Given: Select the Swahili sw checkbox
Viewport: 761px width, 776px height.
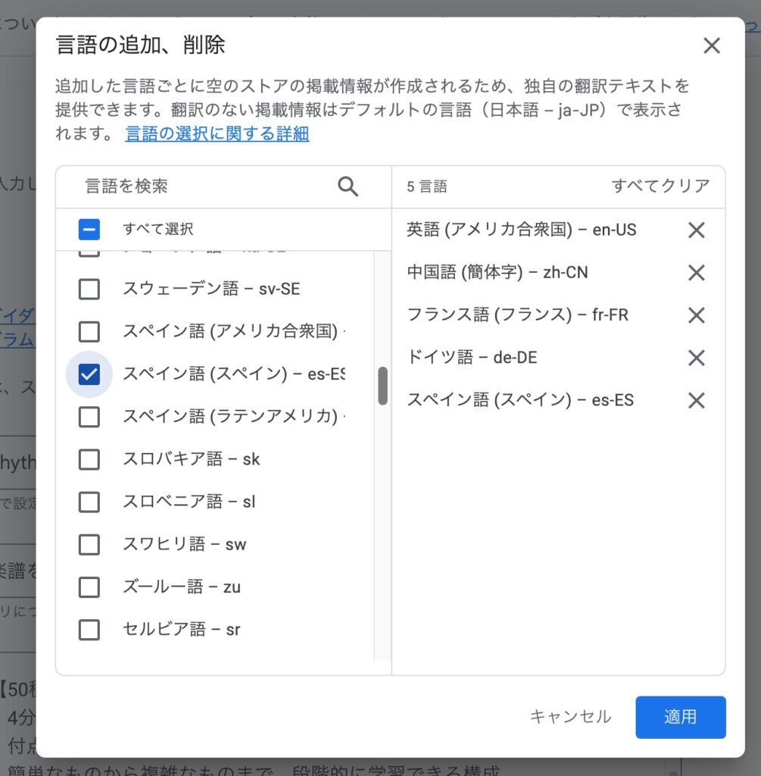Looking at the screenshot, I should pos(89,544).
